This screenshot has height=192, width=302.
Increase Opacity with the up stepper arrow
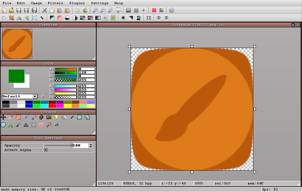(x=91, y=144)
